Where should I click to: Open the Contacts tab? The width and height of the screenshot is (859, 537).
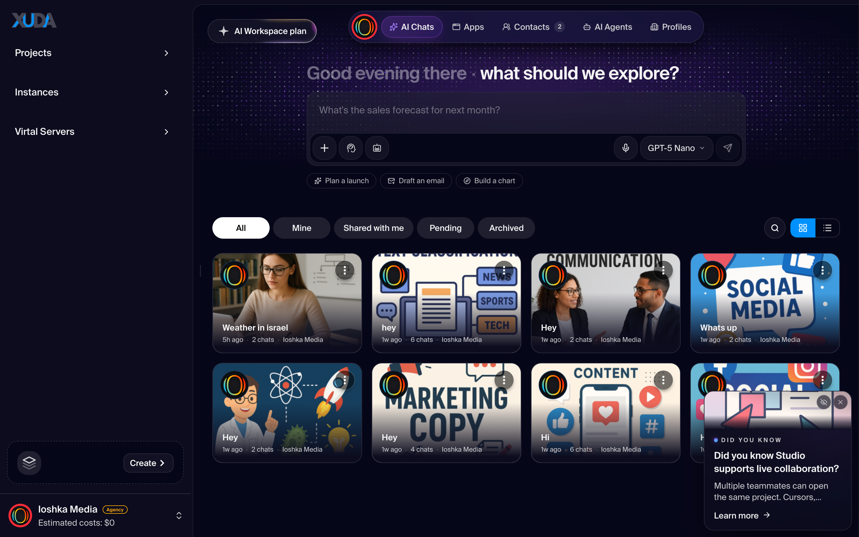(534, 27)
